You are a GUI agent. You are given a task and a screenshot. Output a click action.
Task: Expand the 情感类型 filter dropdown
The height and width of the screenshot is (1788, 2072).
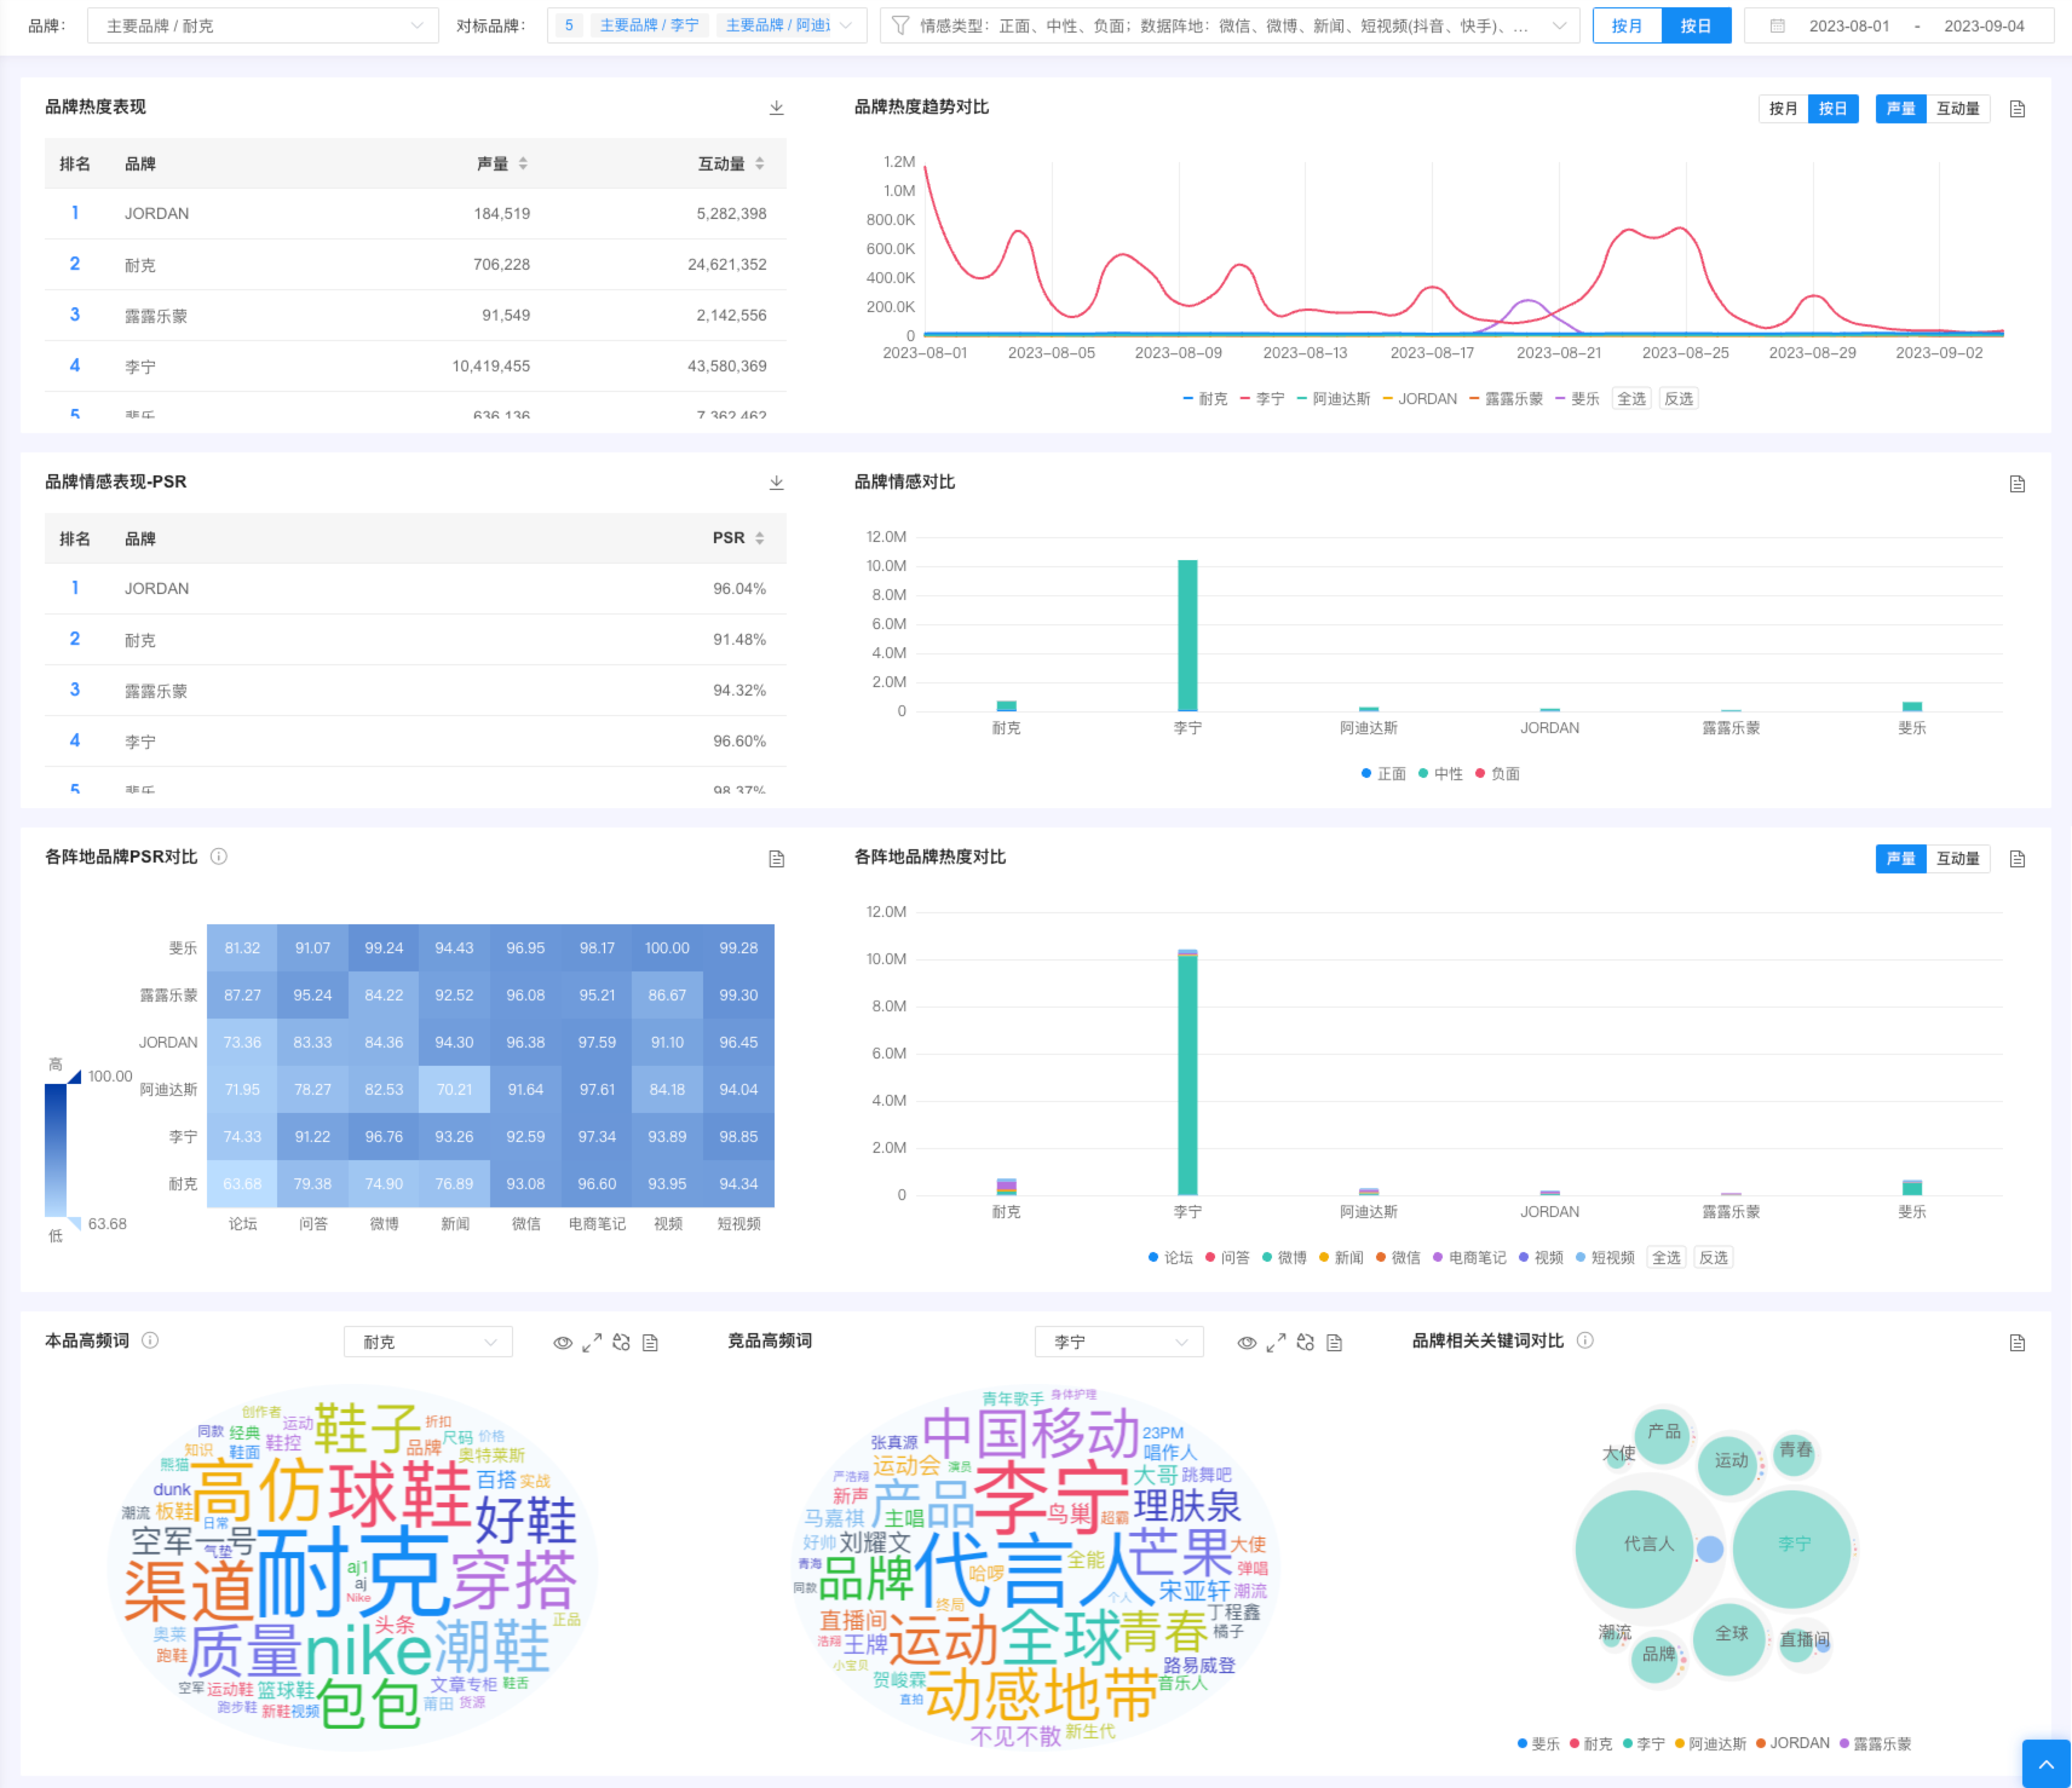tap(1230, 26)
